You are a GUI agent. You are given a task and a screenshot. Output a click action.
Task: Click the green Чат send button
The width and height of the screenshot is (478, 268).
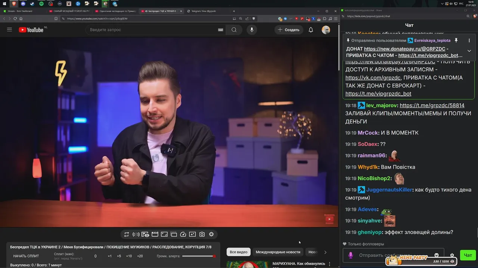[x=468, y=255]
